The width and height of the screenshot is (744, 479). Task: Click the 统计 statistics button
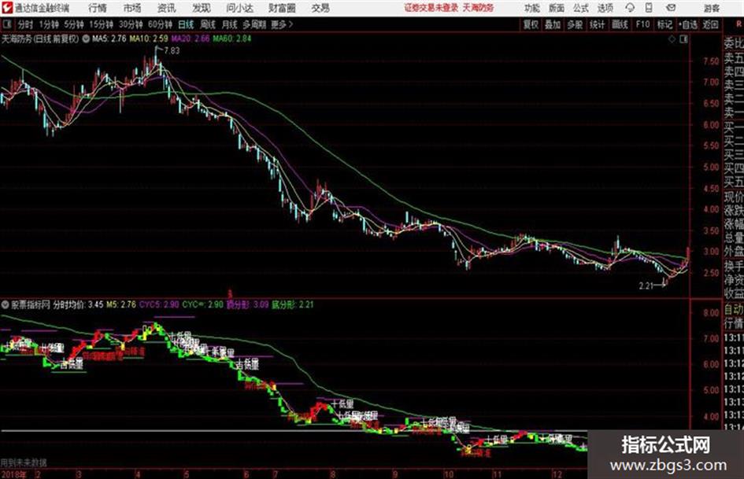click(x=598, y=24)
